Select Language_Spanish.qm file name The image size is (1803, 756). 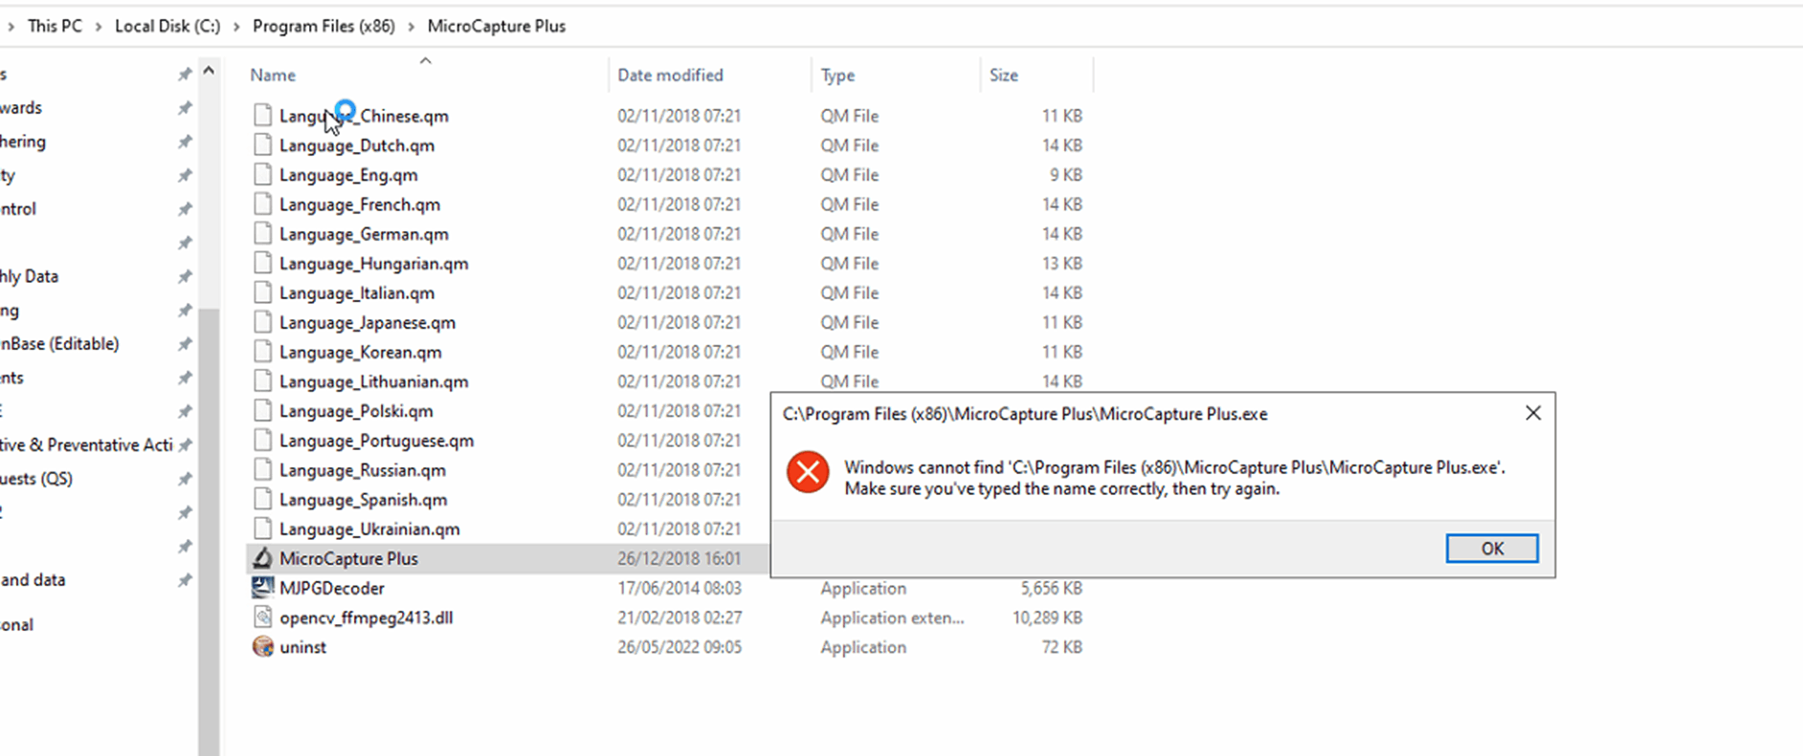363,500
